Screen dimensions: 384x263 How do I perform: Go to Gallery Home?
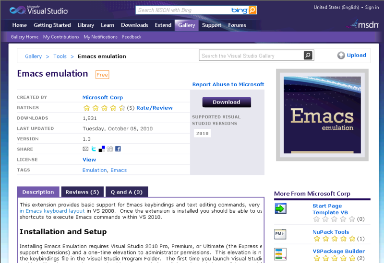click(x=24, y=37)
